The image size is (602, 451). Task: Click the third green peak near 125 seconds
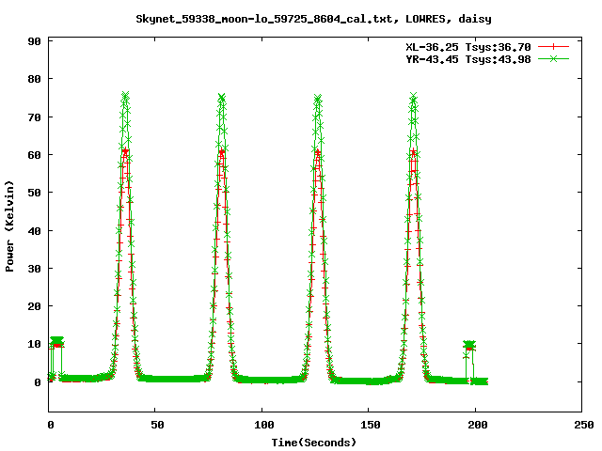(x=318, y=98)
